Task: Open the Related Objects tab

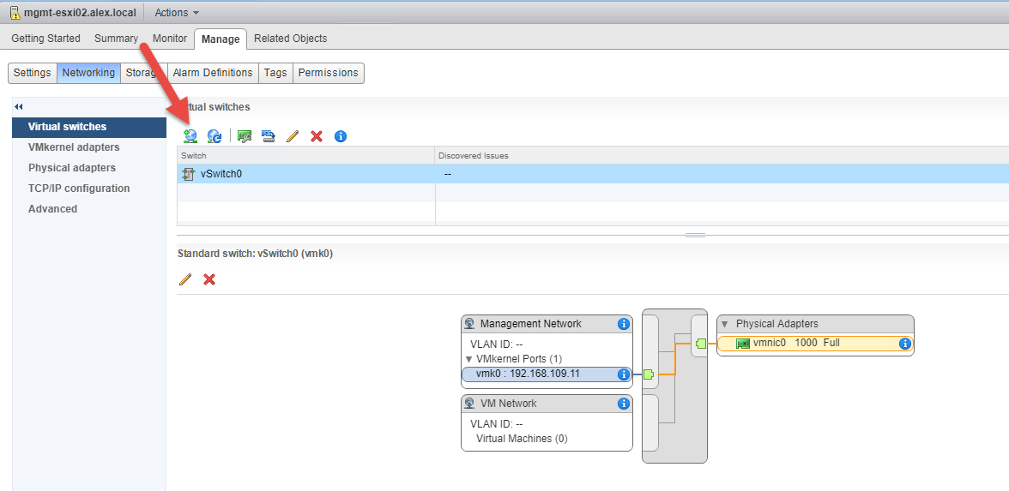Action: [x=290, y=39]
